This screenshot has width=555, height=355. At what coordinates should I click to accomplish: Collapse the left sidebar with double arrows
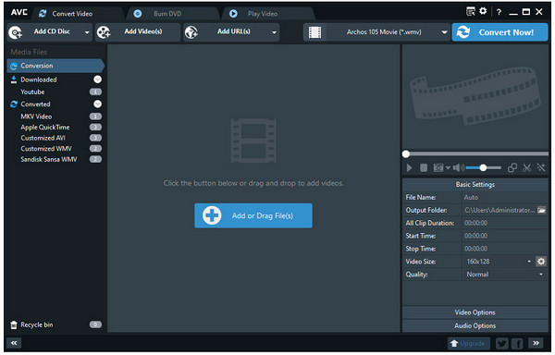(x=14, y=343)
